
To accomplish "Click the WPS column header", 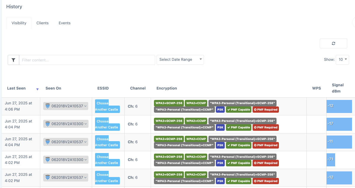I will click(316, 88).
